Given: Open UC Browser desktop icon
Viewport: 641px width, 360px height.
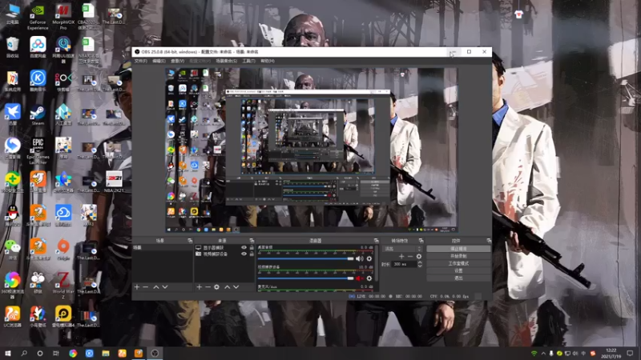Looking at the screenshot, I should click(12, 316).
